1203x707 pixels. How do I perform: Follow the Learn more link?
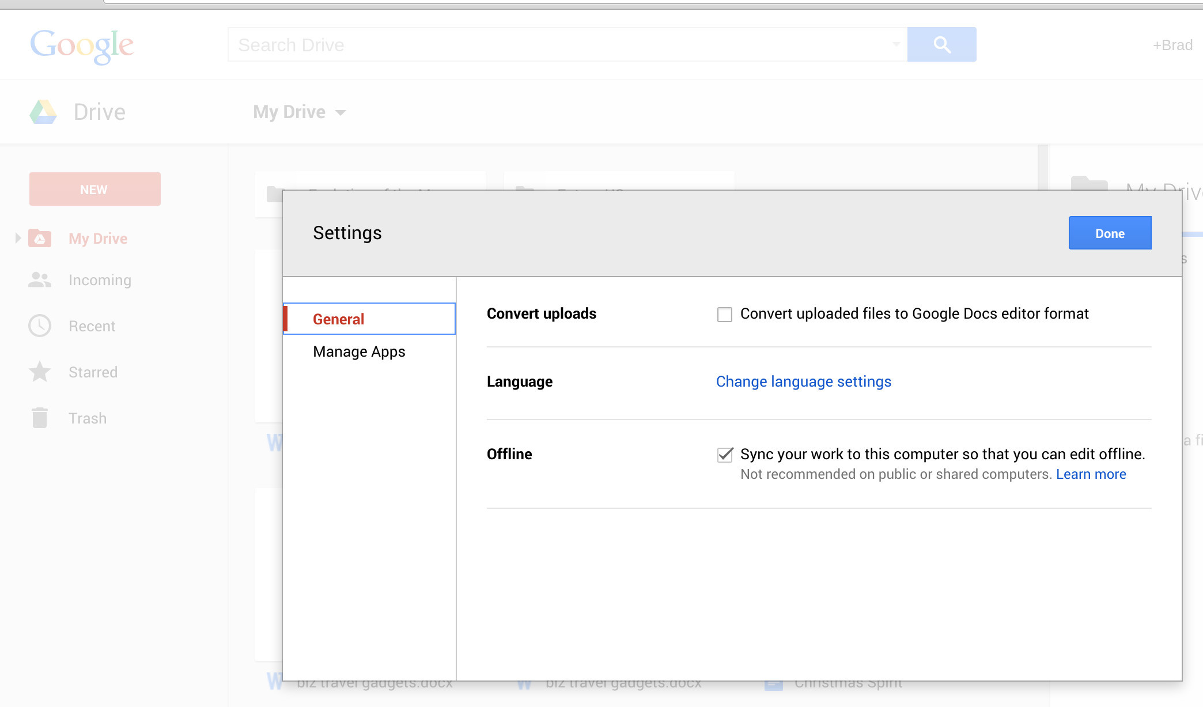(1091, 474)
